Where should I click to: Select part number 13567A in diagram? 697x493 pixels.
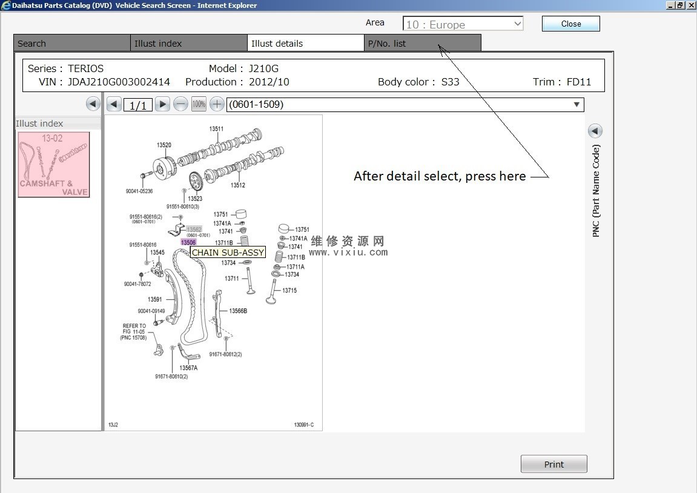(188, 368)
